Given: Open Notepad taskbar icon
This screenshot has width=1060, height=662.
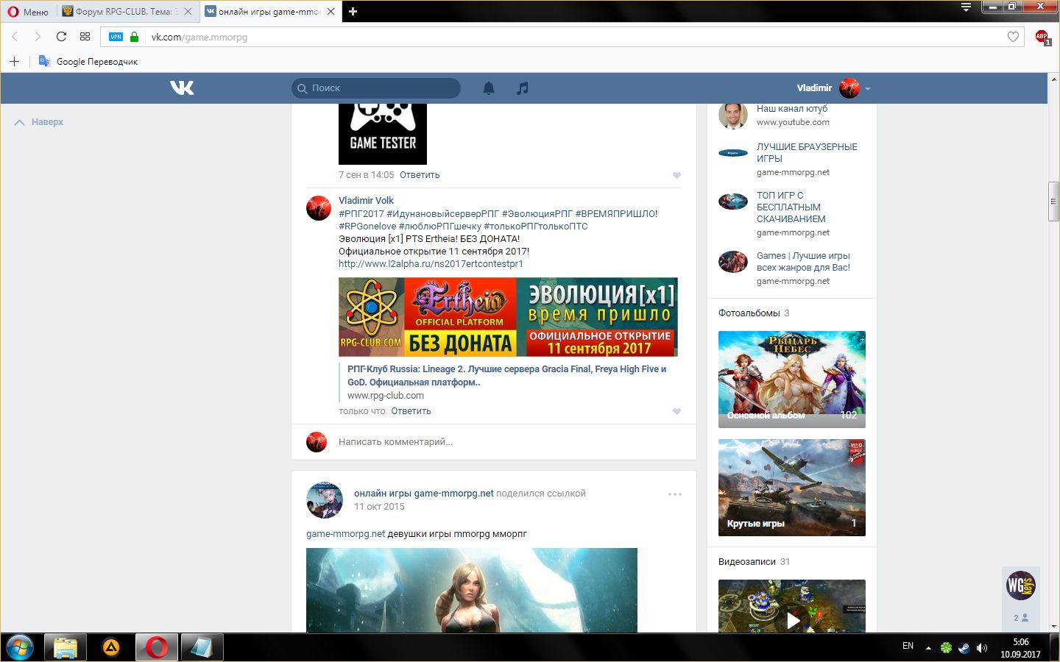Looking at the screenshot, I should [202, 647].
